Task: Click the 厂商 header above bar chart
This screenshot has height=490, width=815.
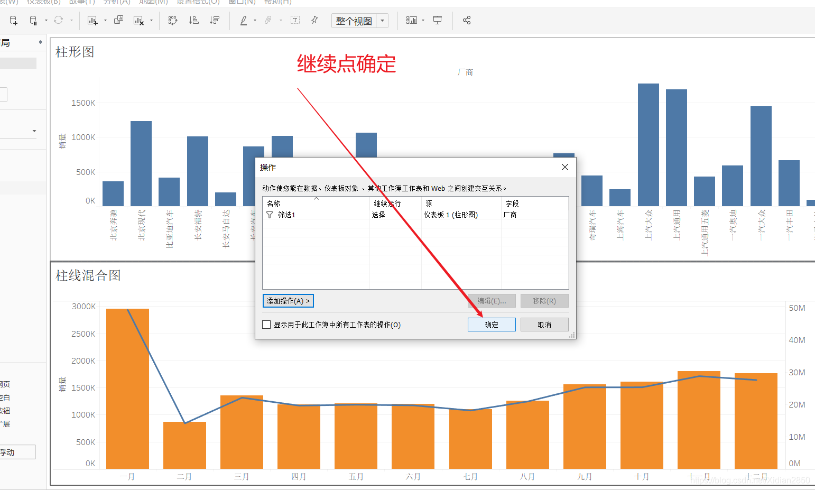Action: tap(465, 72)
